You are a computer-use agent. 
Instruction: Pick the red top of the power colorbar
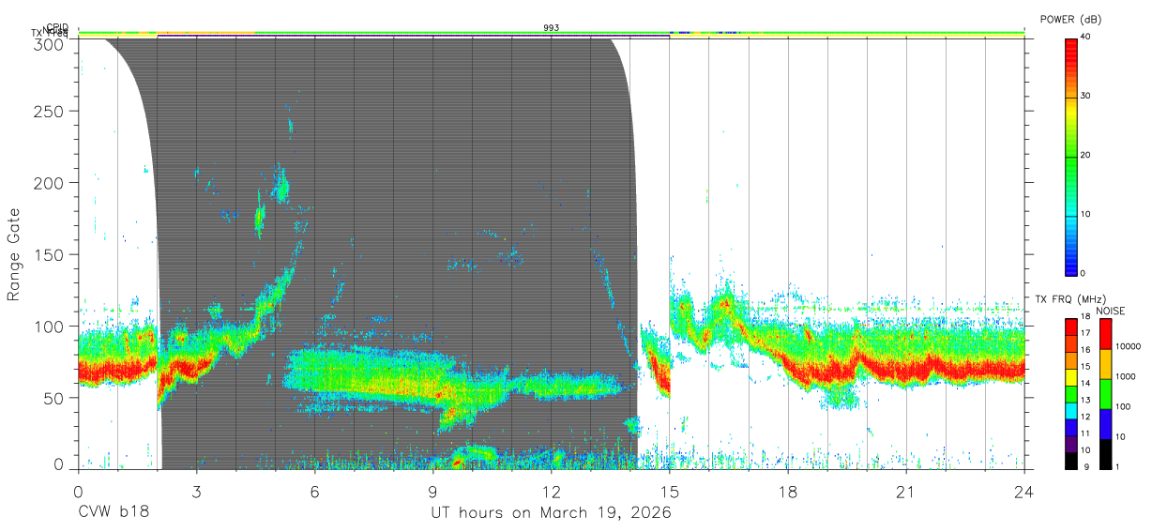coord(1070,47)
